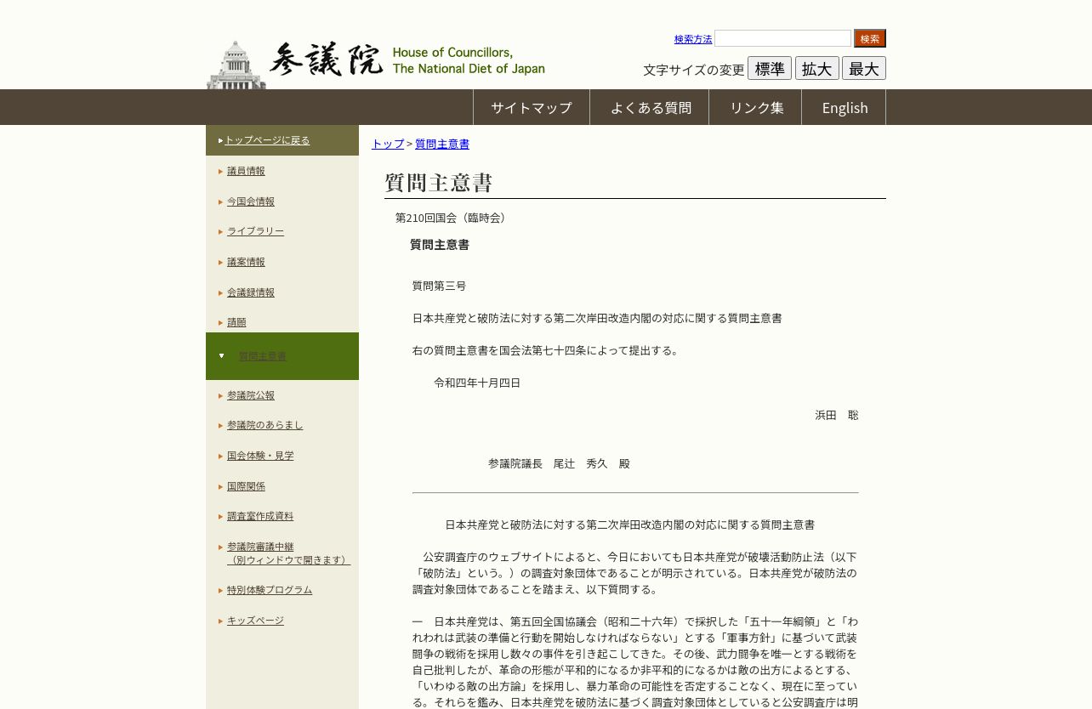Click the 質問主意書 page heading
The image size is (1092, 709).
coord(439,183)
